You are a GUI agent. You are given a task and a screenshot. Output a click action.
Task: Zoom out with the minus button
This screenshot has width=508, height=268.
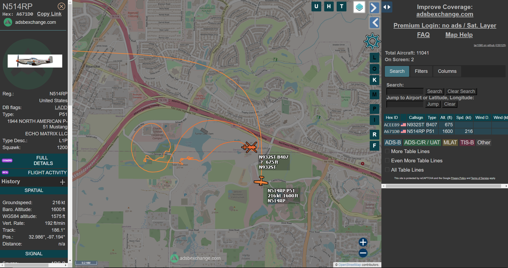pyautogui.click(x=363, y=253)
